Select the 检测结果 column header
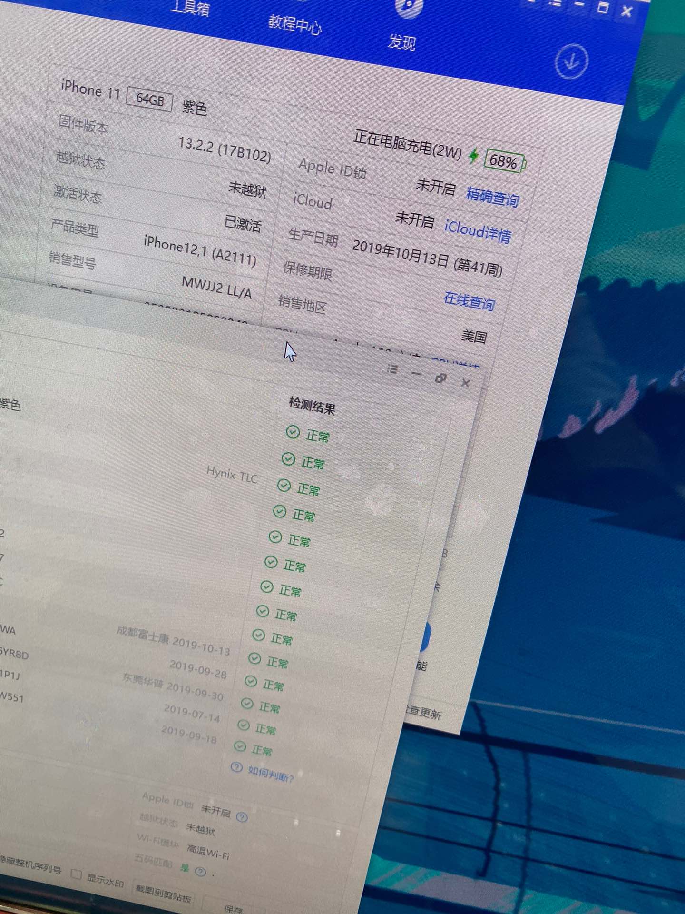685x914 pixels. (312, 405)
